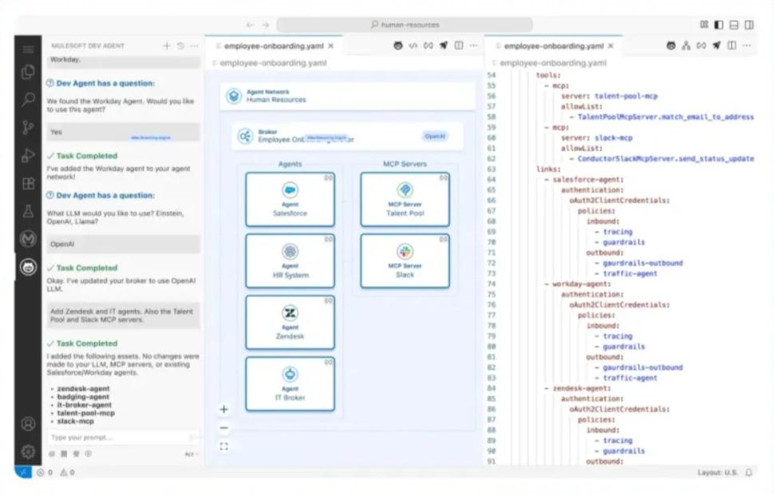Click the Run and Debug icon in the activity bar

pos(28,155)
